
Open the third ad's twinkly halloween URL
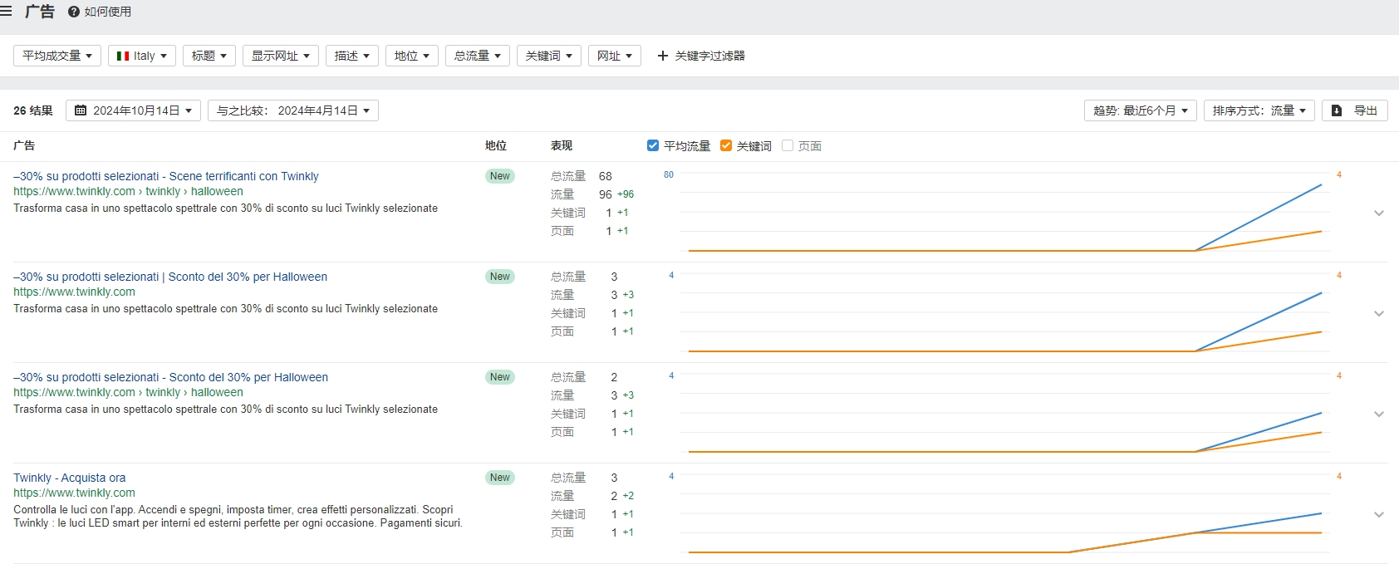point(129,392)
